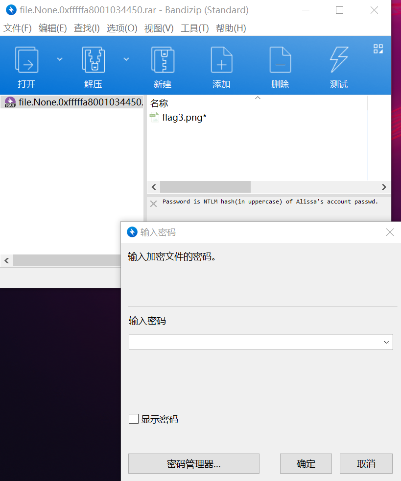The image size is (401, 481).
Task: Expand the Extract button dropdown arrow
Action: point(126,59)
